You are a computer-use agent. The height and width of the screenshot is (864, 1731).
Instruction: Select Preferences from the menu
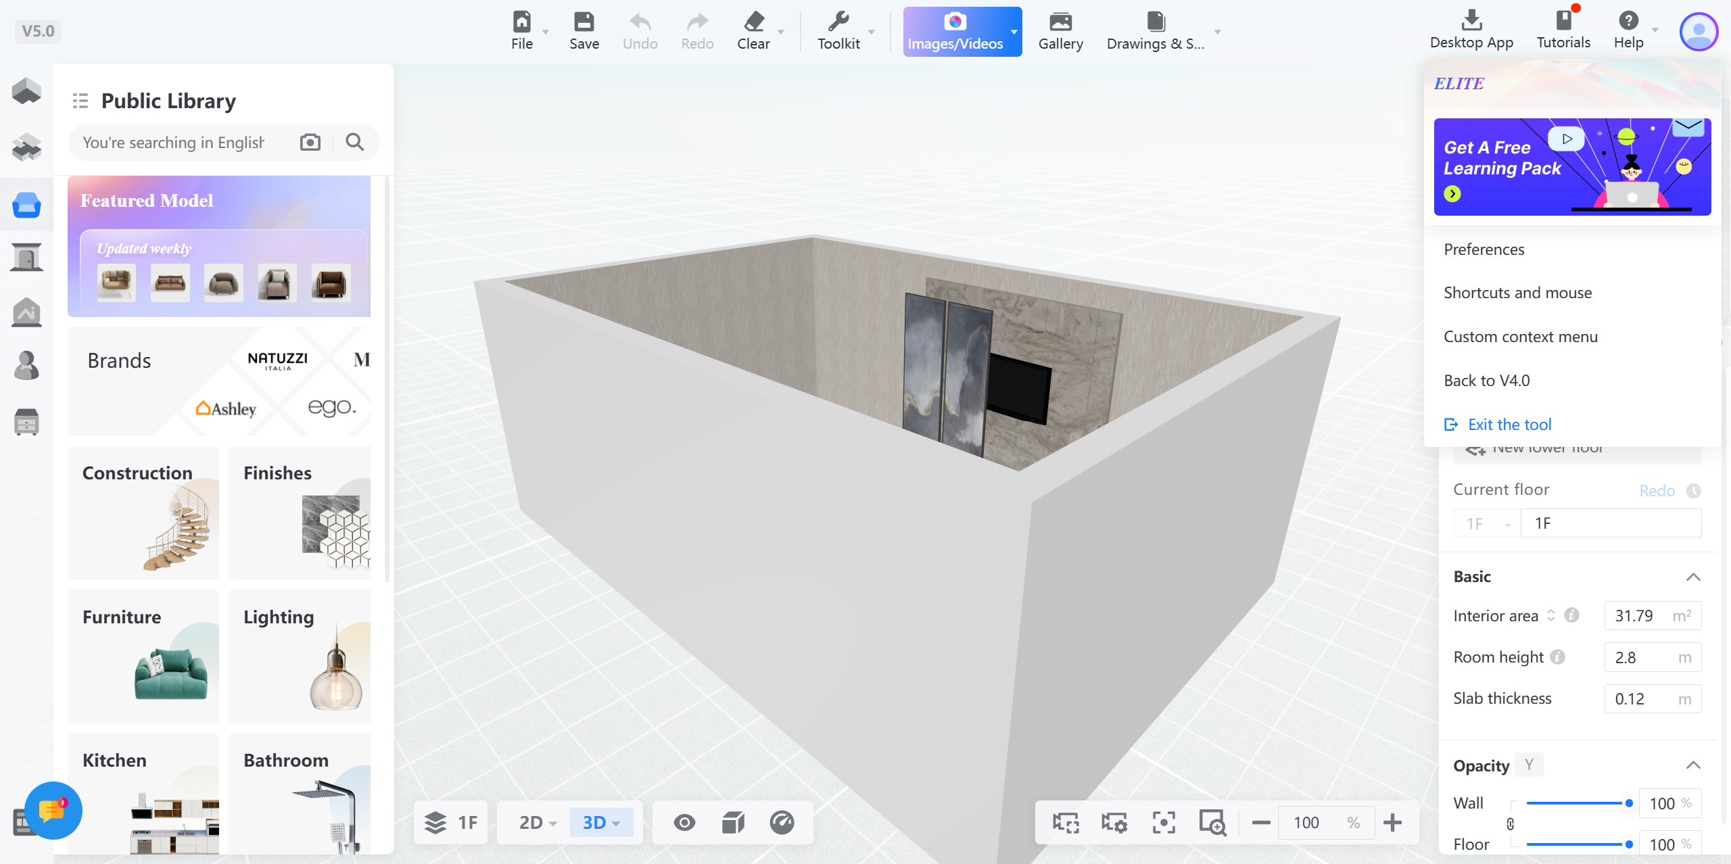tap(1484, 249)
